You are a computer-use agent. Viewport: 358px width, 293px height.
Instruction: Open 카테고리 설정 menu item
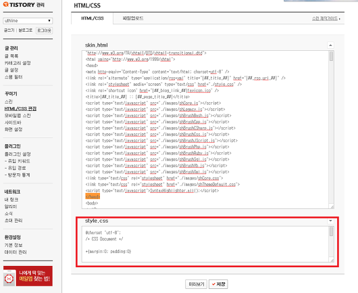click(18, 63)
